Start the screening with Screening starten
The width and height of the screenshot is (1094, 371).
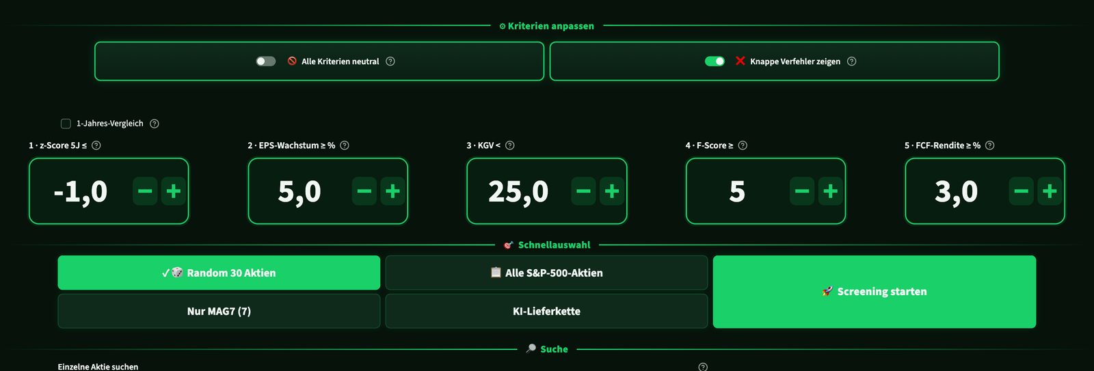pyautogui.click(x=875, y=292)
